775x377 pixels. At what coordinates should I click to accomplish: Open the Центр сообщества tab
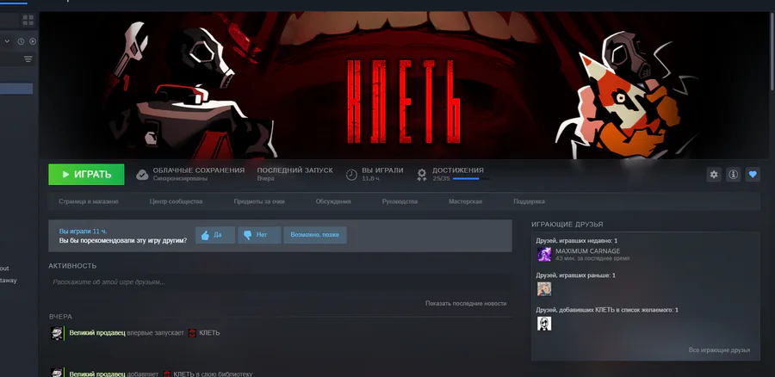point(176,201)
